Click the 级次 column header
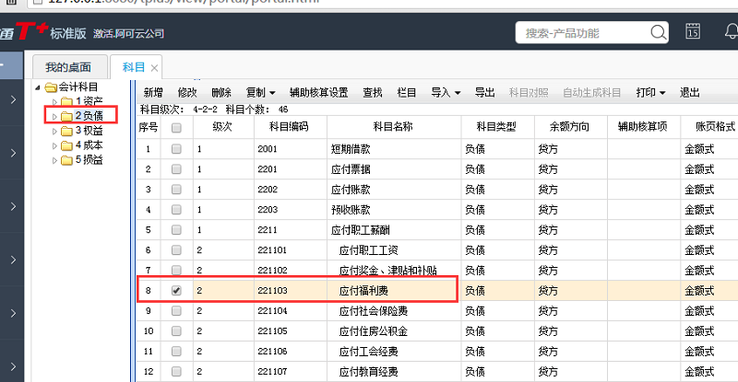Screen dimensions: 738x382 click(222, 127)
